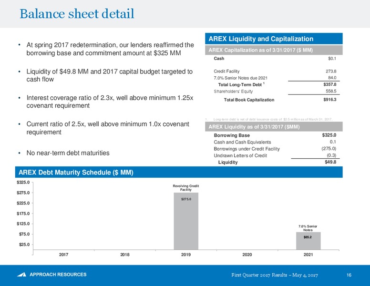Select the $85.2 bar data label

(308, 237)
